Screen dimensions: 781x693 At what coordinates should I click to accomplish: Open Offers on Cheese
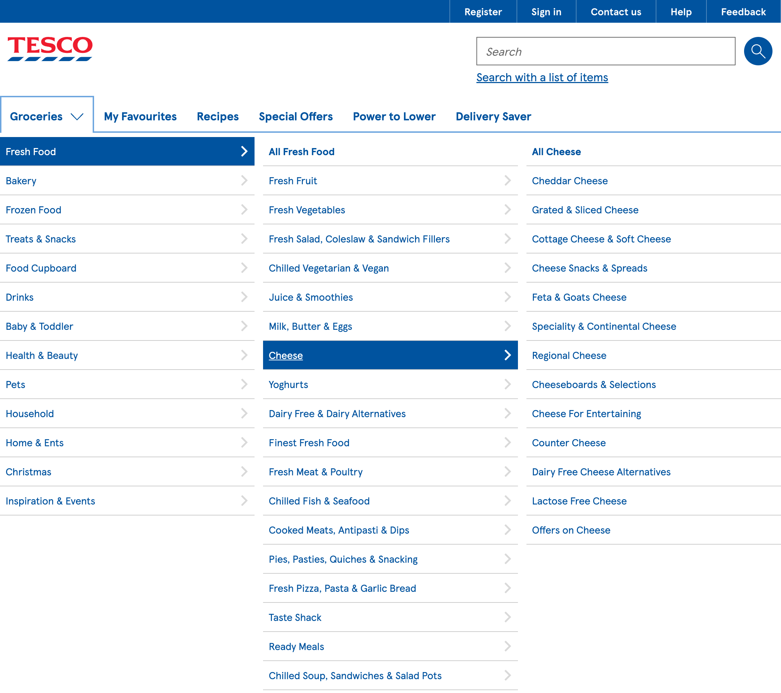click(x=570, y=530)
